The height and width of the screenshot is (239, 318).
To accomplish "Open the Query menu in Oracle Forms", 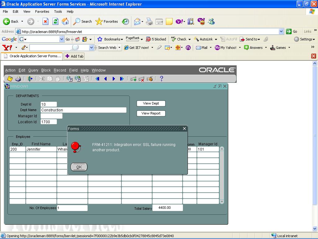I will [x=33, y=70].
